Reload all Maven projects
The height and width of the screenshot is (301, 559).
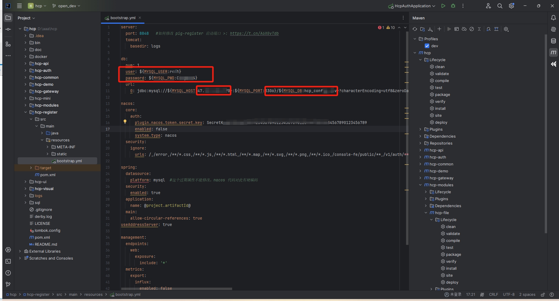pyautogui.click(x=415, y=29)
